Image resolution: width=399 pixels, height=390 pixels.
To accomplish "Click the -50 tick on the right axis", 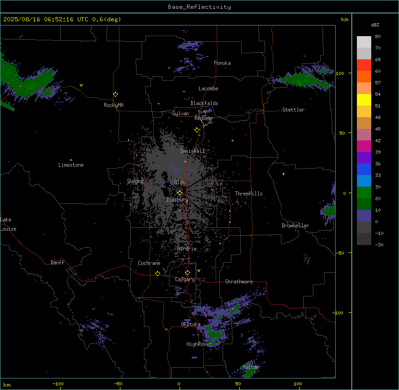I will (x=340, y=253).
